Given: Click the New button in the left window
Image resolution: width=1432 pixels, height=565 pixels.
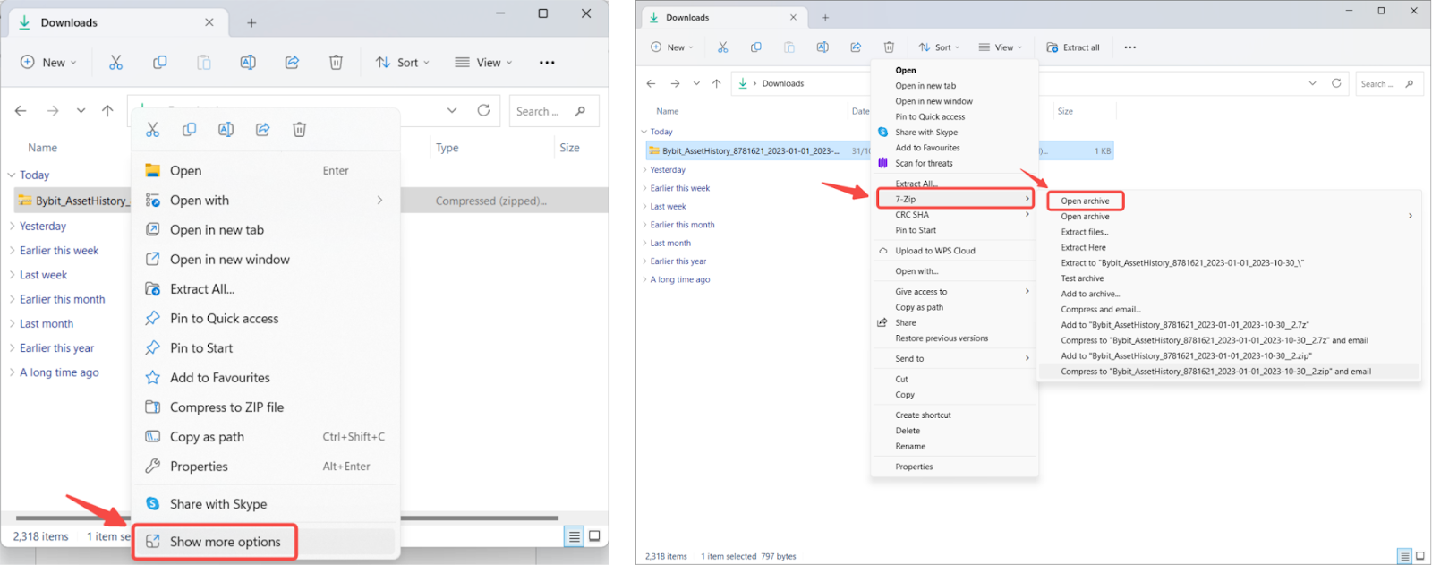Looking at the screenshot, I should (x=48, y=63).
